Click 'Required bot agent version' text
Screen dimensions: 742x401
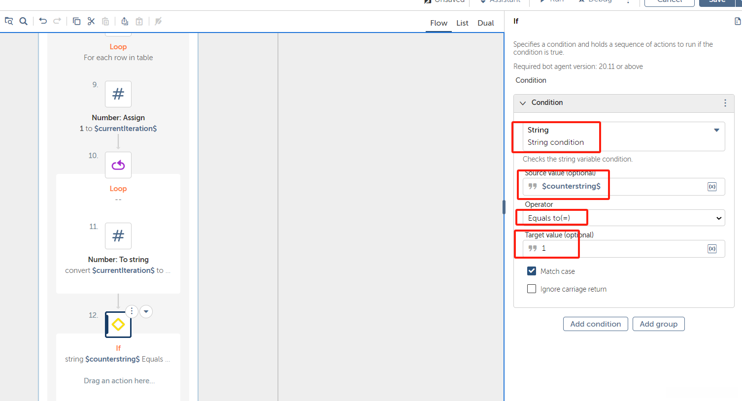578,67
